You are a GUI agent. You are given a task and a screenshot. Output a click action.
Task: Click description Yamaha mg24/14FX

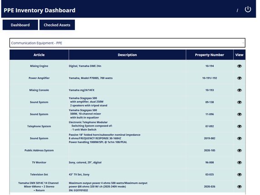(x=82, y=90)
